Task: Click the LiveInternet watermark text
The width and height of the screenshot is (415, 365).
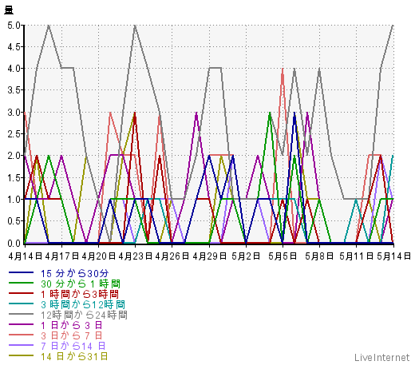Action: [382, 357]
